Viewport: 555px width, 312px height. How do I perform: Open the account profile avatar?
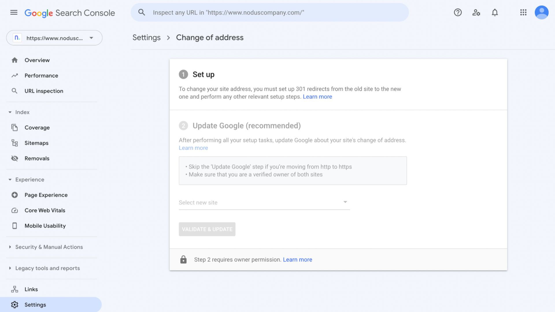click(x=541, y=12)
